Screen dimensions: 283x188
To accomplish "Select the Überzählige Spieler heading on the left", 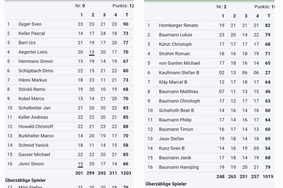I will tap(26, 180).
